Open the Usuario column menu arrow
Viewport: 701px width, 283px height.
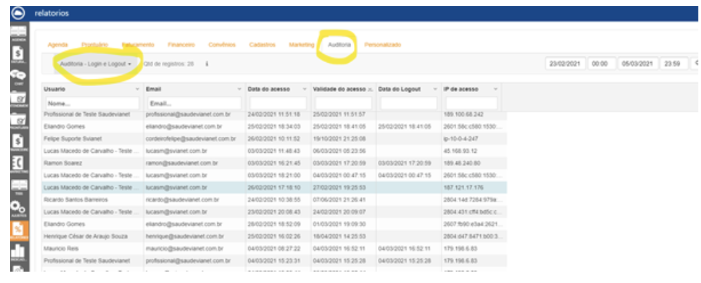coord(137,89)
